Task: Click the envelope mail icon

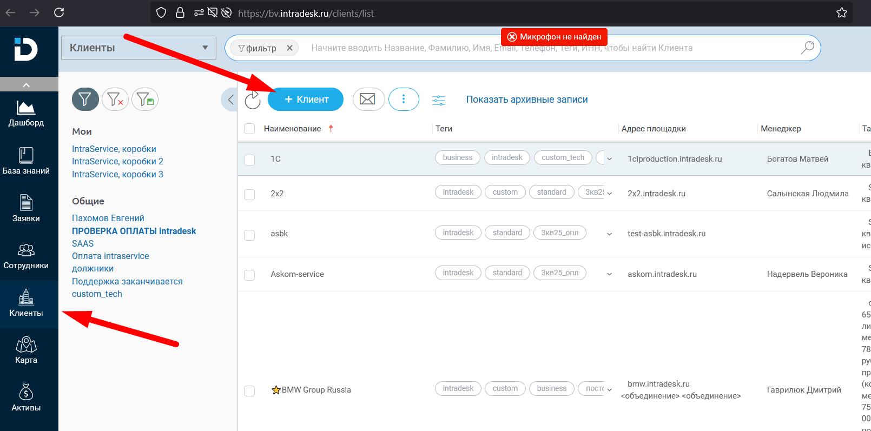Action: coord(368,100)
